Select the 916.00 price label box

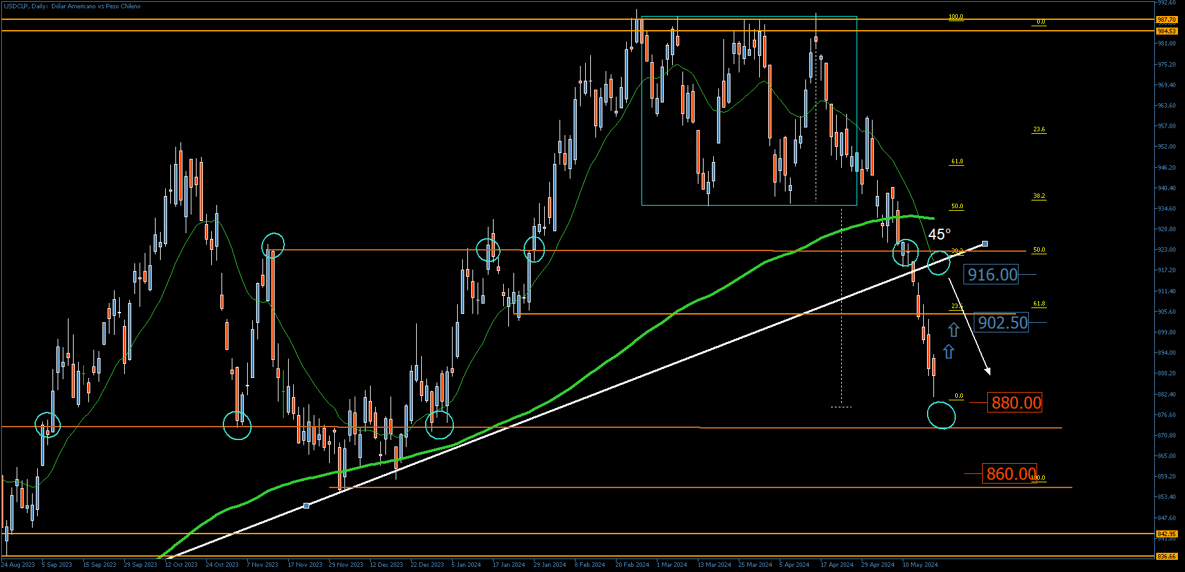(992, 275)
